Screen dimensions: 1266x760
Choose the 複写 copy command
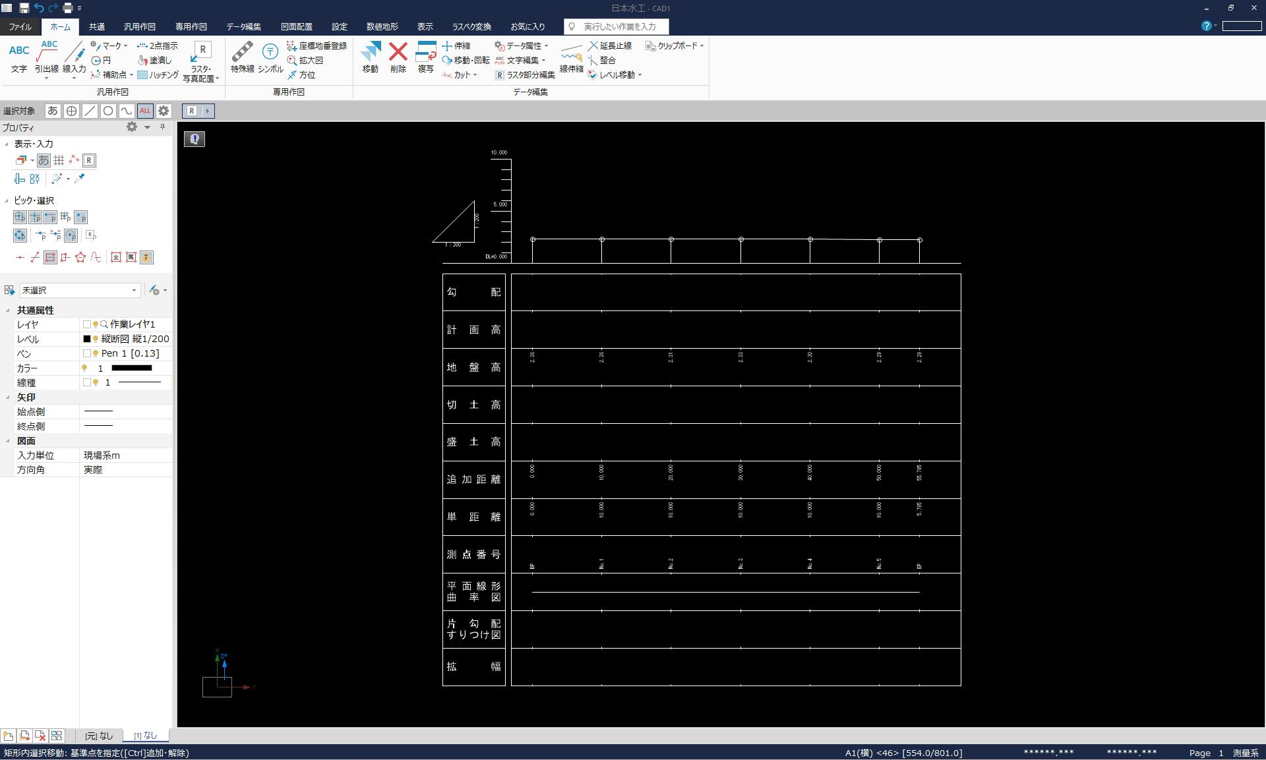click(426, 58)
